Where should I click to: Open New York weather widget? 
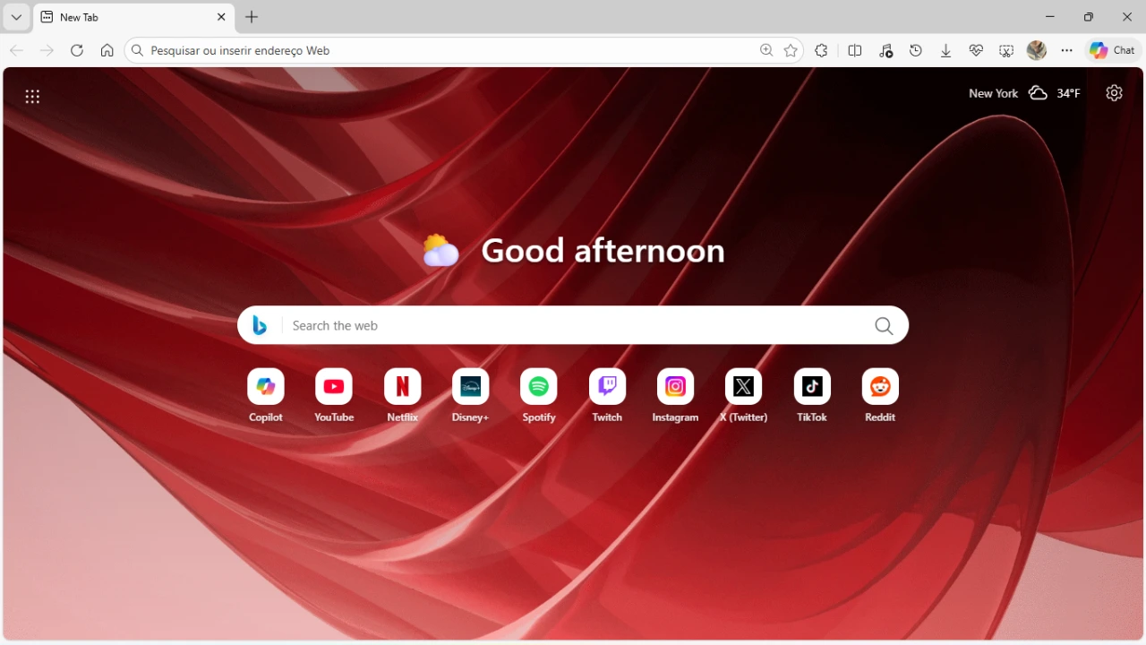click(x=1024, y=93)
